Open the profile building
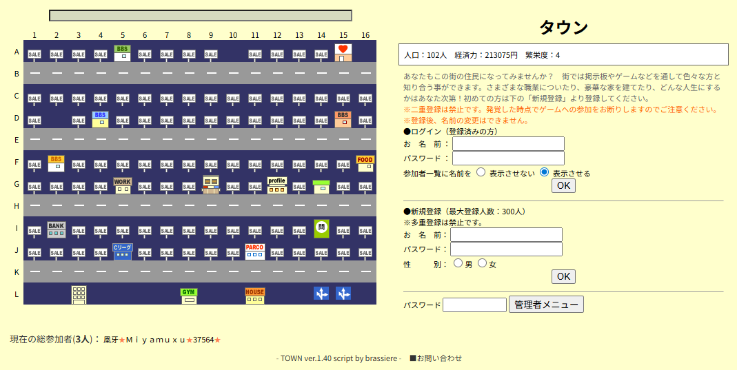 coord(277,185)
